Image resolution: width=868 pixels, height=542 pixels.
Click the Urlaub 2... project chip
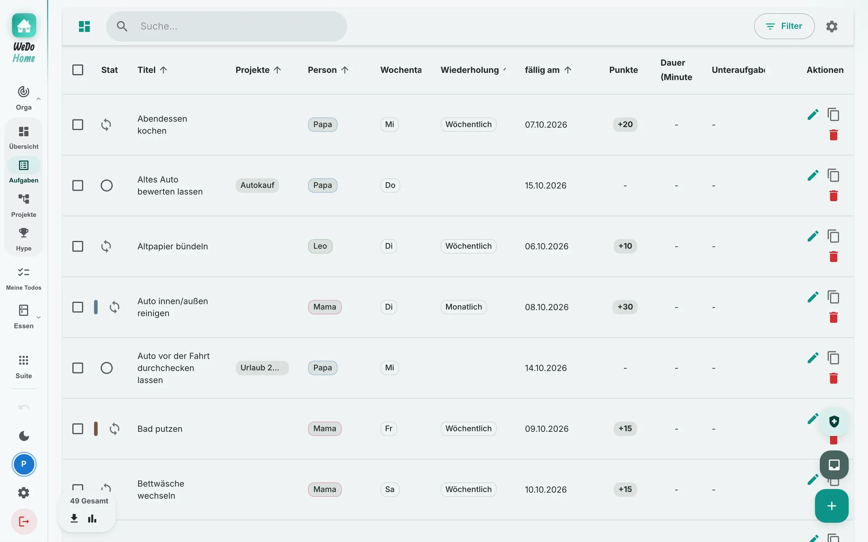[262, 368]
